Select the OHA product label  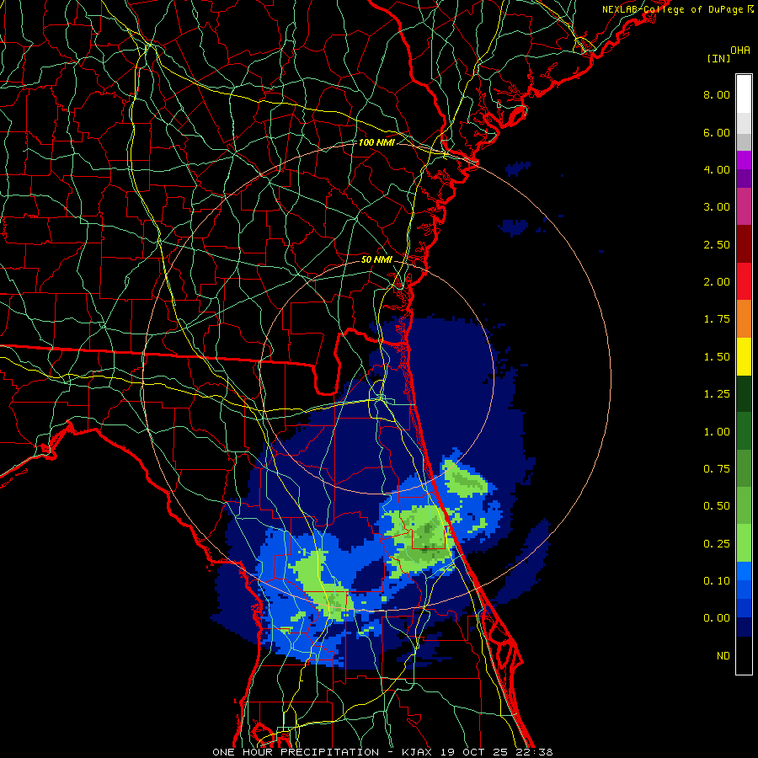click(740, 51)
